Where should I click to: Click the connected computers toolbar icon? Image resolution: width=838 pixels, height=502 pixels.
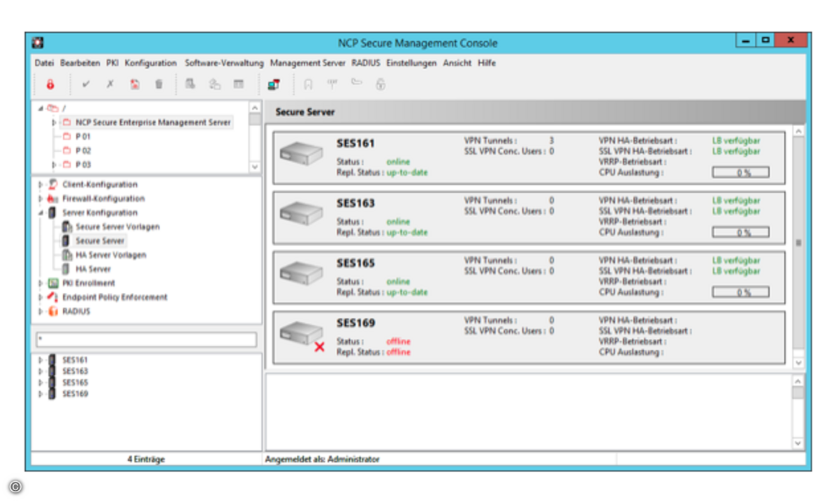274,84
